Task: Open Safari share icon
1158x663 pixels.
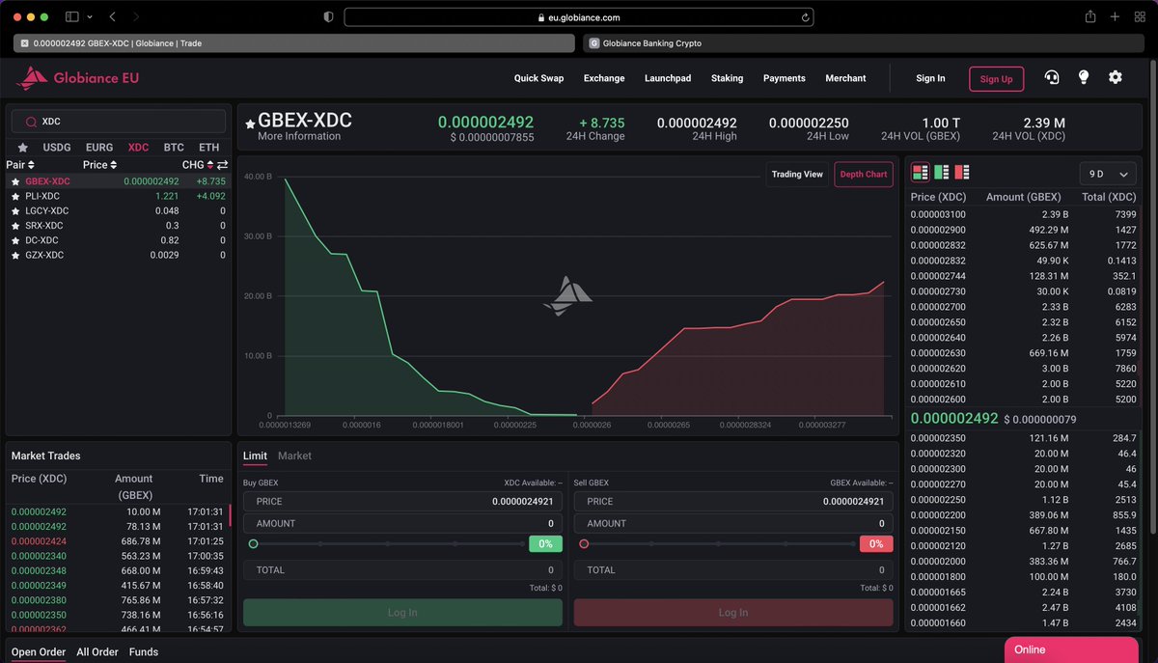Action: tap(1090, 16)
